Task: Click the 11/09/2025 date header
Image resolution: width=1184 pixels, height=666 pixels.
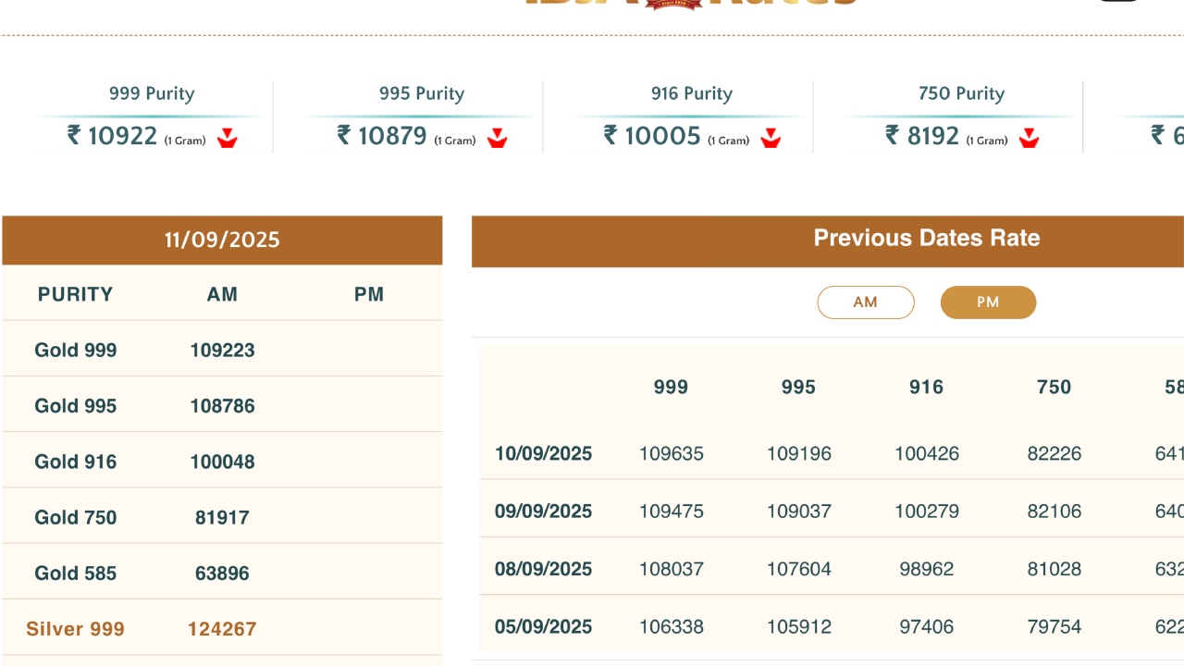Action: coord(222,240)
